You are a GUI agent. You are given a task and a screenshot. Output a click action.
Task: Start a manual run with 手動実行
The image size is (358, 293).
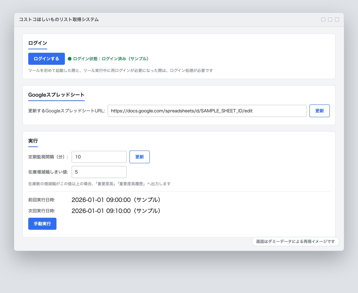pos(42,224)
